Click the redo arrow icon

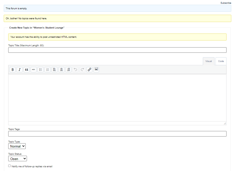pyautogui.click(x=82, y=69)
